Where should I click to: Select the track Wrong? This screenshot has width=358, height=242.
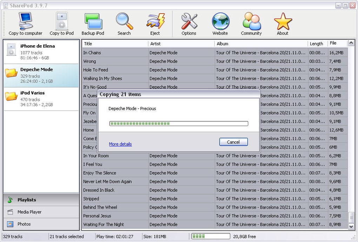(x=214, y=61)
